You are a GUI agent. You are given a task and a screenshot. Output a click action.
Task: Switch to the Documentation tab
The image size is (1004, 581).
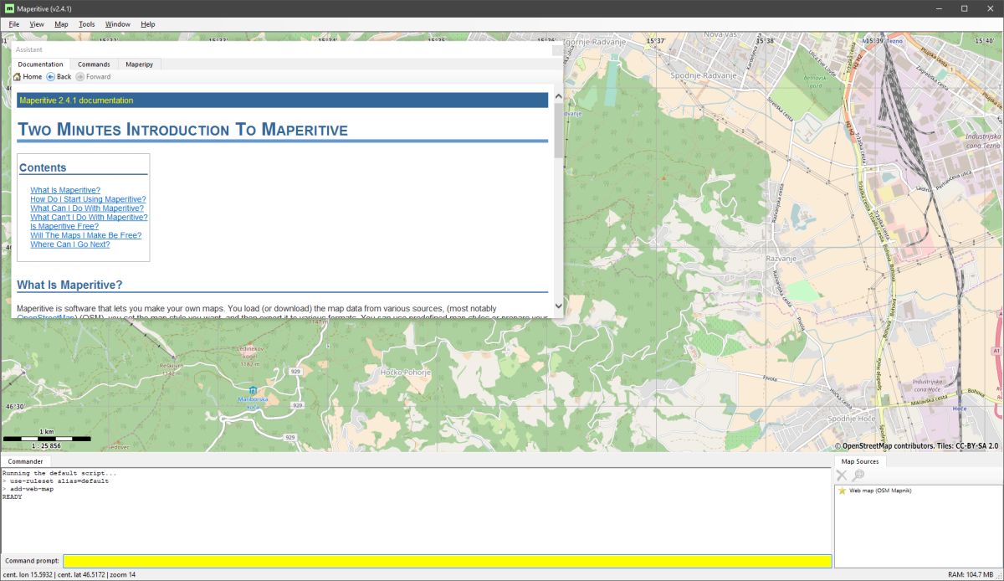click(x=40, y=64)
